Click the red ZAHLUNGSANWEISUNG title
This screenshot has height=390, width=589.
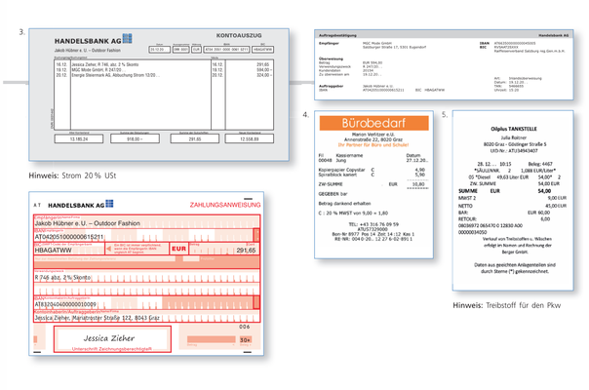pyautogui.click(x=225, y=205)
